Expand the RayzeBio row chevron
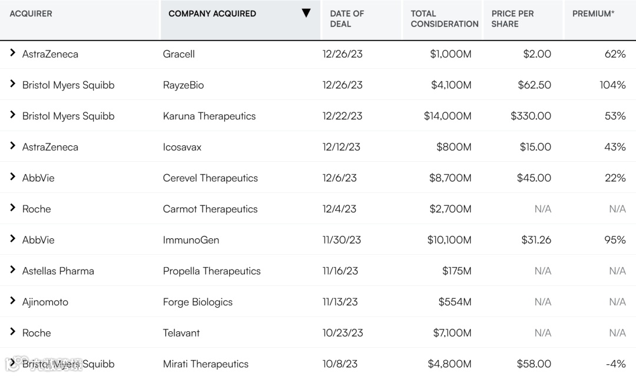The height and width of the screenshot is (376, 636). [x=12, y=84]
